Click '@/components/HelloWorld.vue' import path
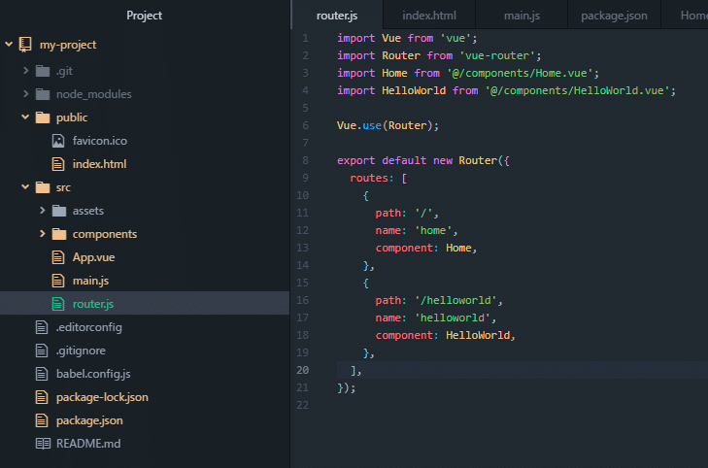 click(577, 90)
